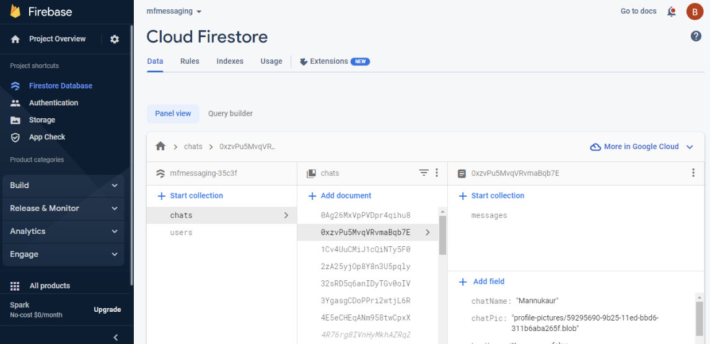Click the database icon next to mfmessaging-35c3f
This screenshot has height=344, width=710.
(x=160, y=173)
